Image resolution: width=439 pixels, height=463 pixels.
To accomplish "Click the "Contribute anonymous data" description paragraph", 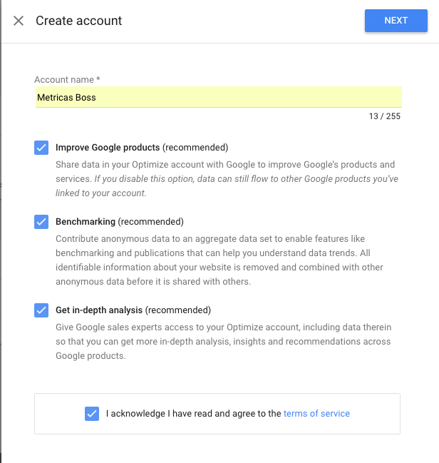I will point(219,253).
